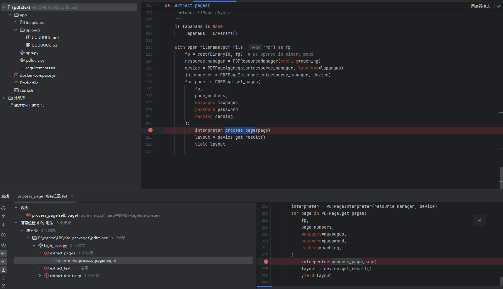503x289 pixels.
Task: Toggle breakpoint on process_page line in editor
Action: coord(150,130)
